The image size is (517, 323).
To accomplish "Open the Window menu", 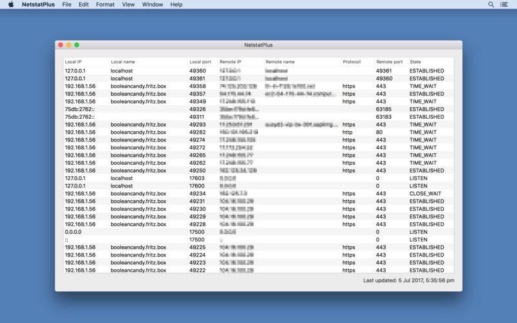I will 153,5.
